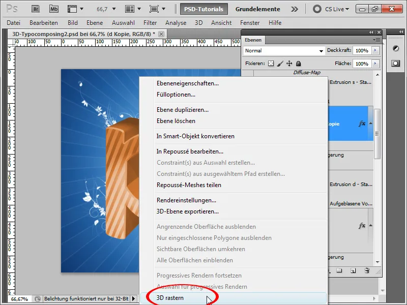Choose Ebeneneigenschaften... from context menu
This screenshot has width=407, height=305.
click(x=188, y=83)
